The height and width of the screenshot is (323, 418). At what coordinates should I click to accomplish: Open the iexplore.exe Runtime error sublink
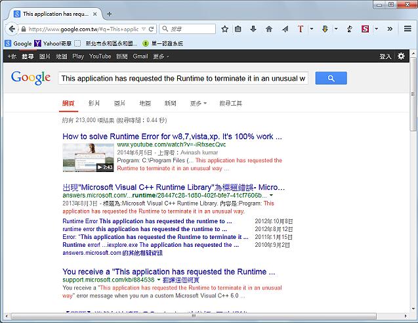[151, 245]
